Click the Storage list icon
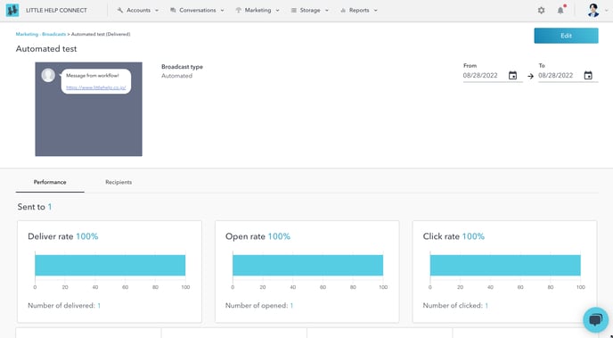This screenshot has width=613, height=338. pos(294,11)
